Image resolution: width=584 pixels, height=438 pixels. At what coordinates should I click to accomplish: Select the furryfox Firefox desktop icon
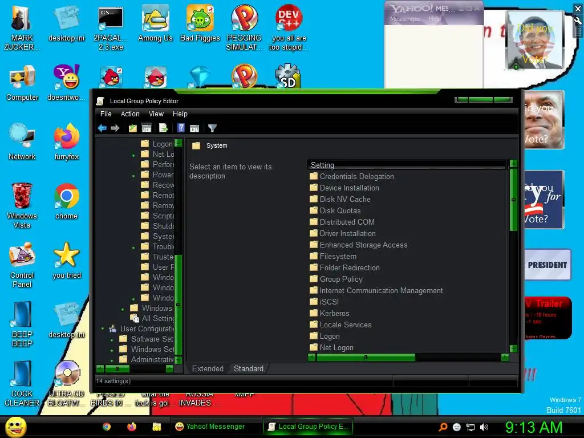(67, 142)
